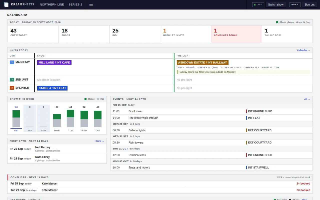Select the WED bar in crew chart

tap(84, 118)
